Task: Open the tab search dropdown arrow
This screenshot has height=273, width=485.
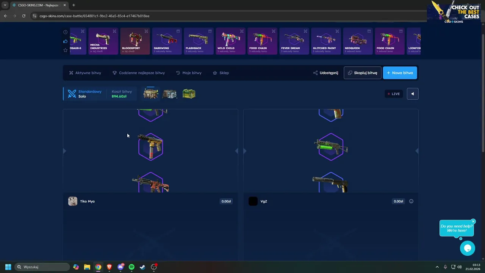Action: pyautogui.click(x=5, y=5)
